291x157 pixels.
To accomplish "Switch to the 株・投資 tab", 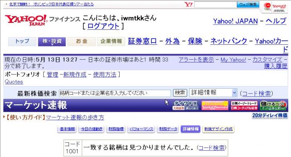I will tap(52, 41).
